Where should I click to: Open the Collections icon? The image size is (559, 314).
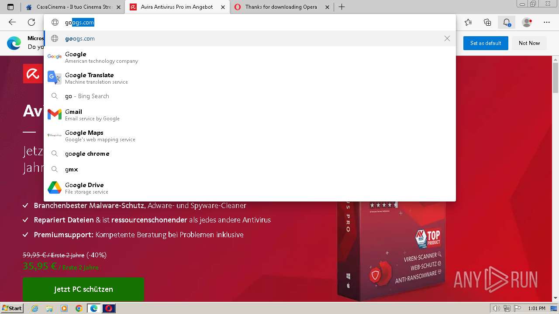tap(487, 22)
